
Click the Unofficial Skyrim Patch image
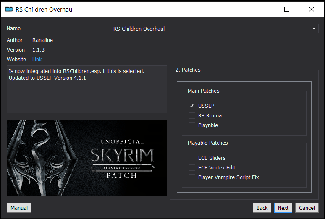[x=87, y=158]
